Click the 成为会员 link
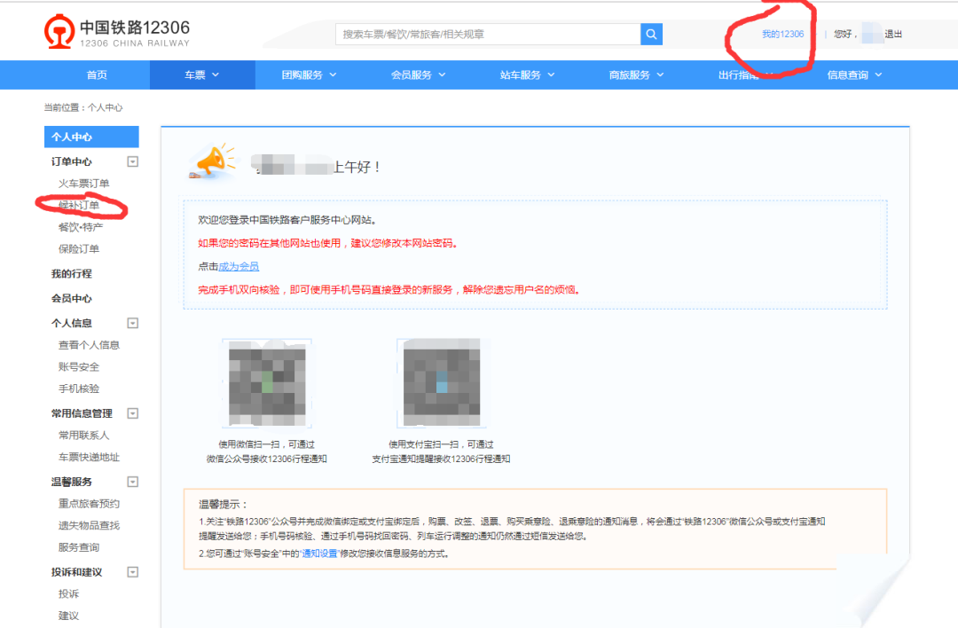 pyautogui.click(x=239, y=266)
